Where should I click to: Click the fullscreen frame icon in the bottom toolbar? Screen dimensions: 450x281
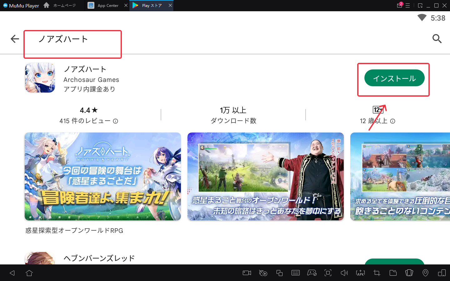point(328,273)
